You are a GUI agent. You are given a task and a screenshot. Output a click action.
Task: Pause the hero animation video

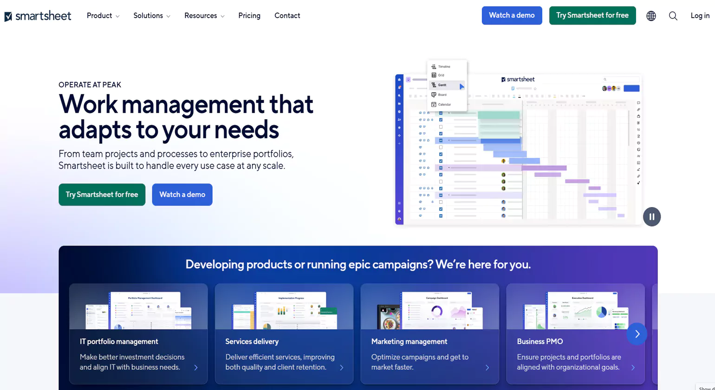coord(651,216)
